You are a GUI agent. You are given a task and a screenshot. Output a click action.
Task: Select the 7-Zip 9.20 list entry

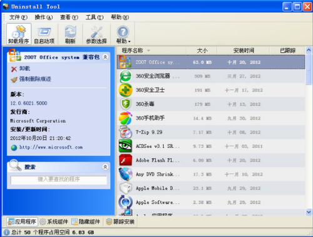[211, 132]
